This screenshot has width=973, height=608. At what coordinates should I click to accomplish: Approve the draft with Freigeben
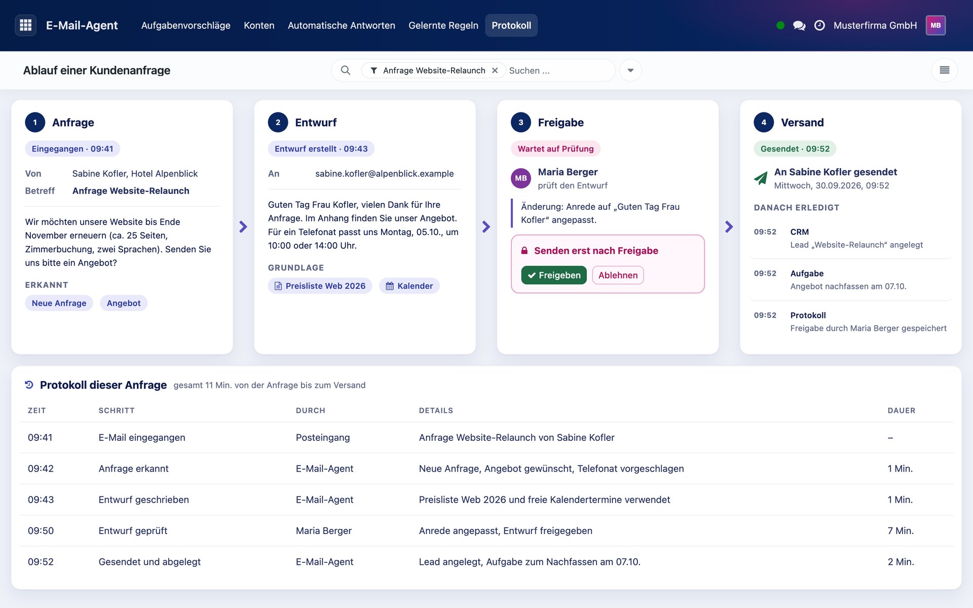pyautogui.click(x=554, y=275)
